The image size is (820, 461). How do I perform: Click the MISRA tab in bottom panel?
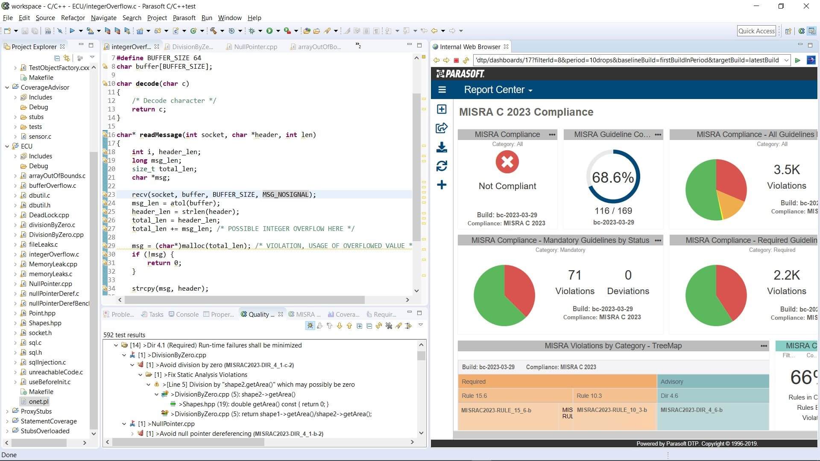click(x=306, y=314)
